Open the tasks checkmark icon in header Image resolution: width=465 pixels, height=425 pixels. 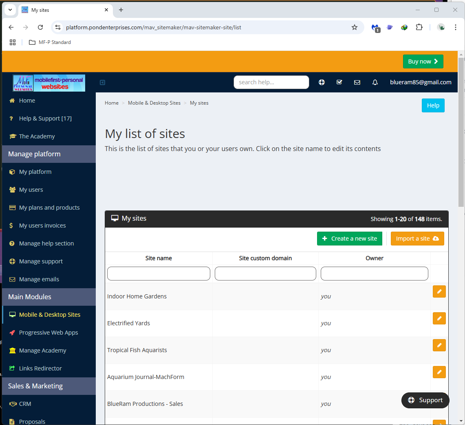[x=339, y=82]
